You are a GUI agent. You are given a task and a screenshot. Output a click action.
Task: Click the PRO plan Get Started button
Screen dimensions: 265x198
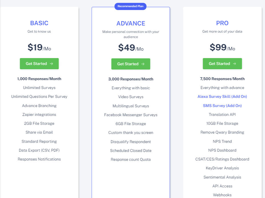click(x=222, y=64)
